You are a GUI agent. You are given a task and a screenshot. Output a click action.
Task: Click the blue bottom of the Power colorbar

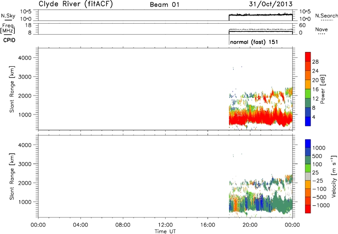click(308, 121)
